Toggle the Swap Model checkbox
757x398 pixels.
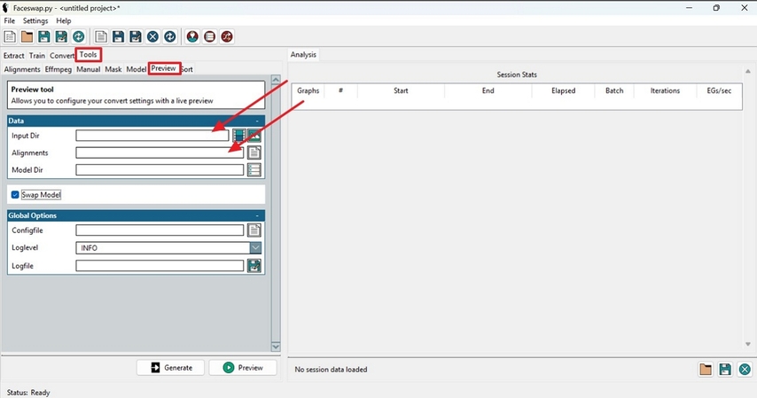[x=15, y=195]
